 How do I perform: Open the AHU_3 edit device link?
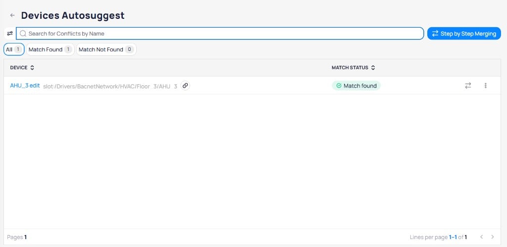click(25, 85)
